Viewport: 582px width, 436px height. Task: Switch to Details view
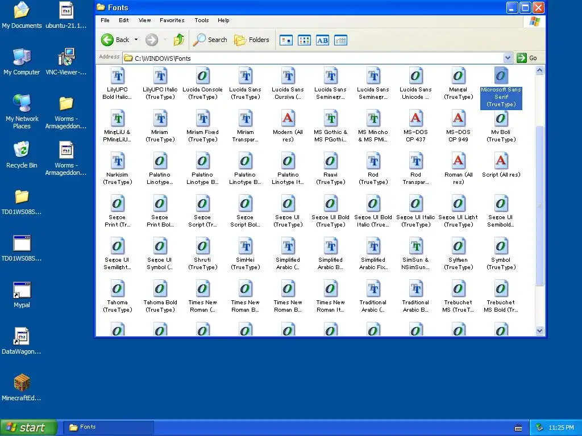click(340, 40)
